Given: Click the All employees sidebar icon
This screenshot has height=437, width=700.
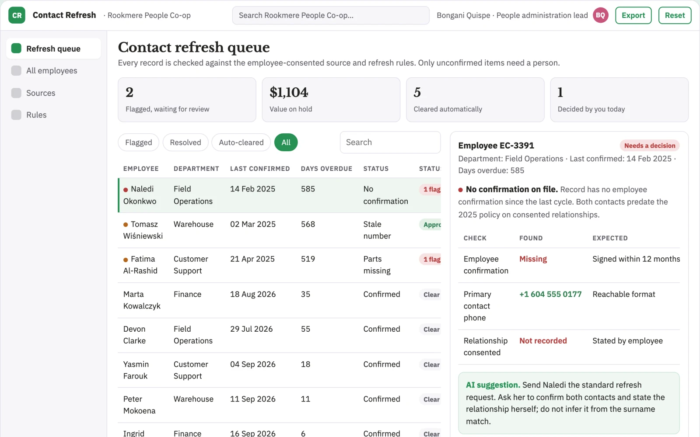Looking at the screenshot, I should point(16,71).
